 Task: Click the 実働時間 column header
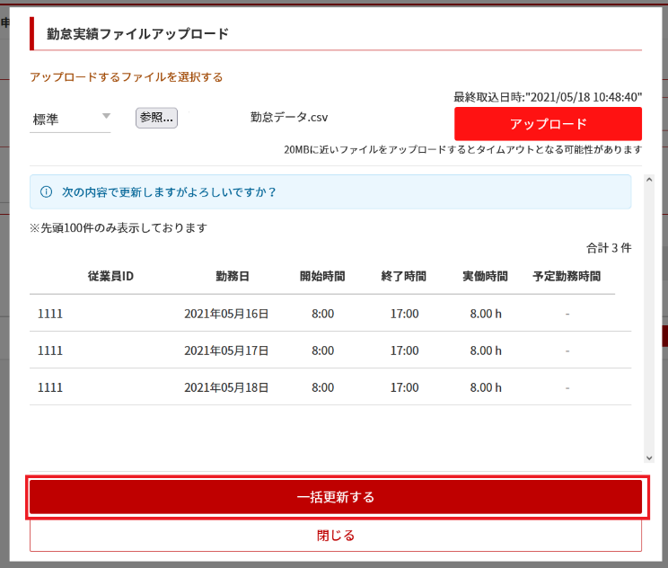(x=485, y=276)
